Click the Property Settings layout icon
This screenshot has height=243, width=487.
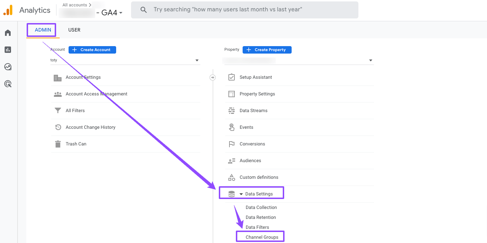232,94
